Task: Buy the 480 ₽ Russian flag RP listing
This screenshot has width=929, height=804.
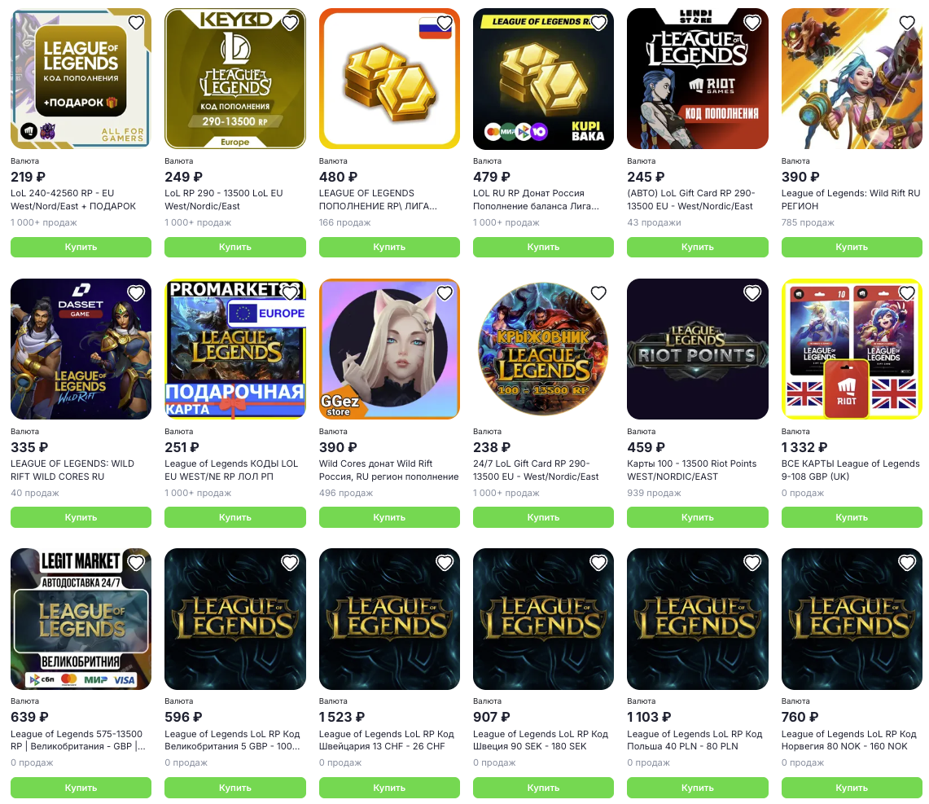Action: [x=389, y=247]
